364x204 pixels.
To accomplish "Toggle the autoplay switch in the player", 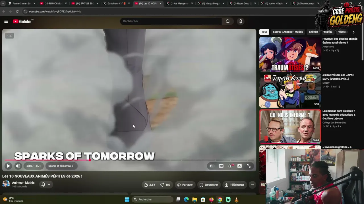I will tap(211, 166).
